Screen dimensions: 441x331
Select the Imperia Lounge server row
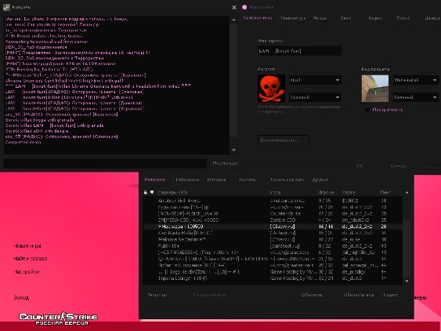point(273,278)
